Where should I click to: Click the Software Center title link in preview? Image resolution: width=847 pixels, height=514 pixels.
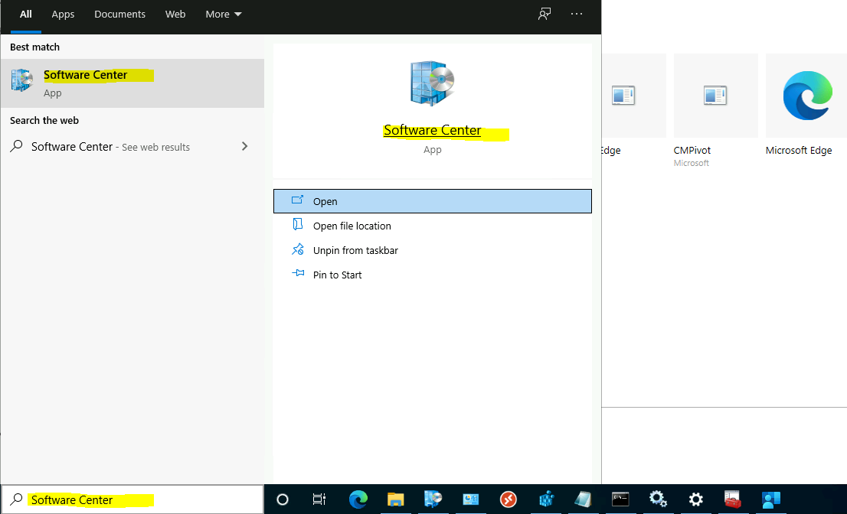coord(432,131)
